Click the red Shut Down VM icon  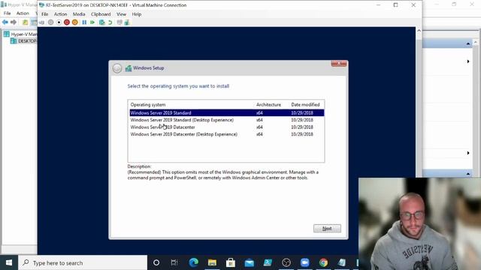pos(67,22)
